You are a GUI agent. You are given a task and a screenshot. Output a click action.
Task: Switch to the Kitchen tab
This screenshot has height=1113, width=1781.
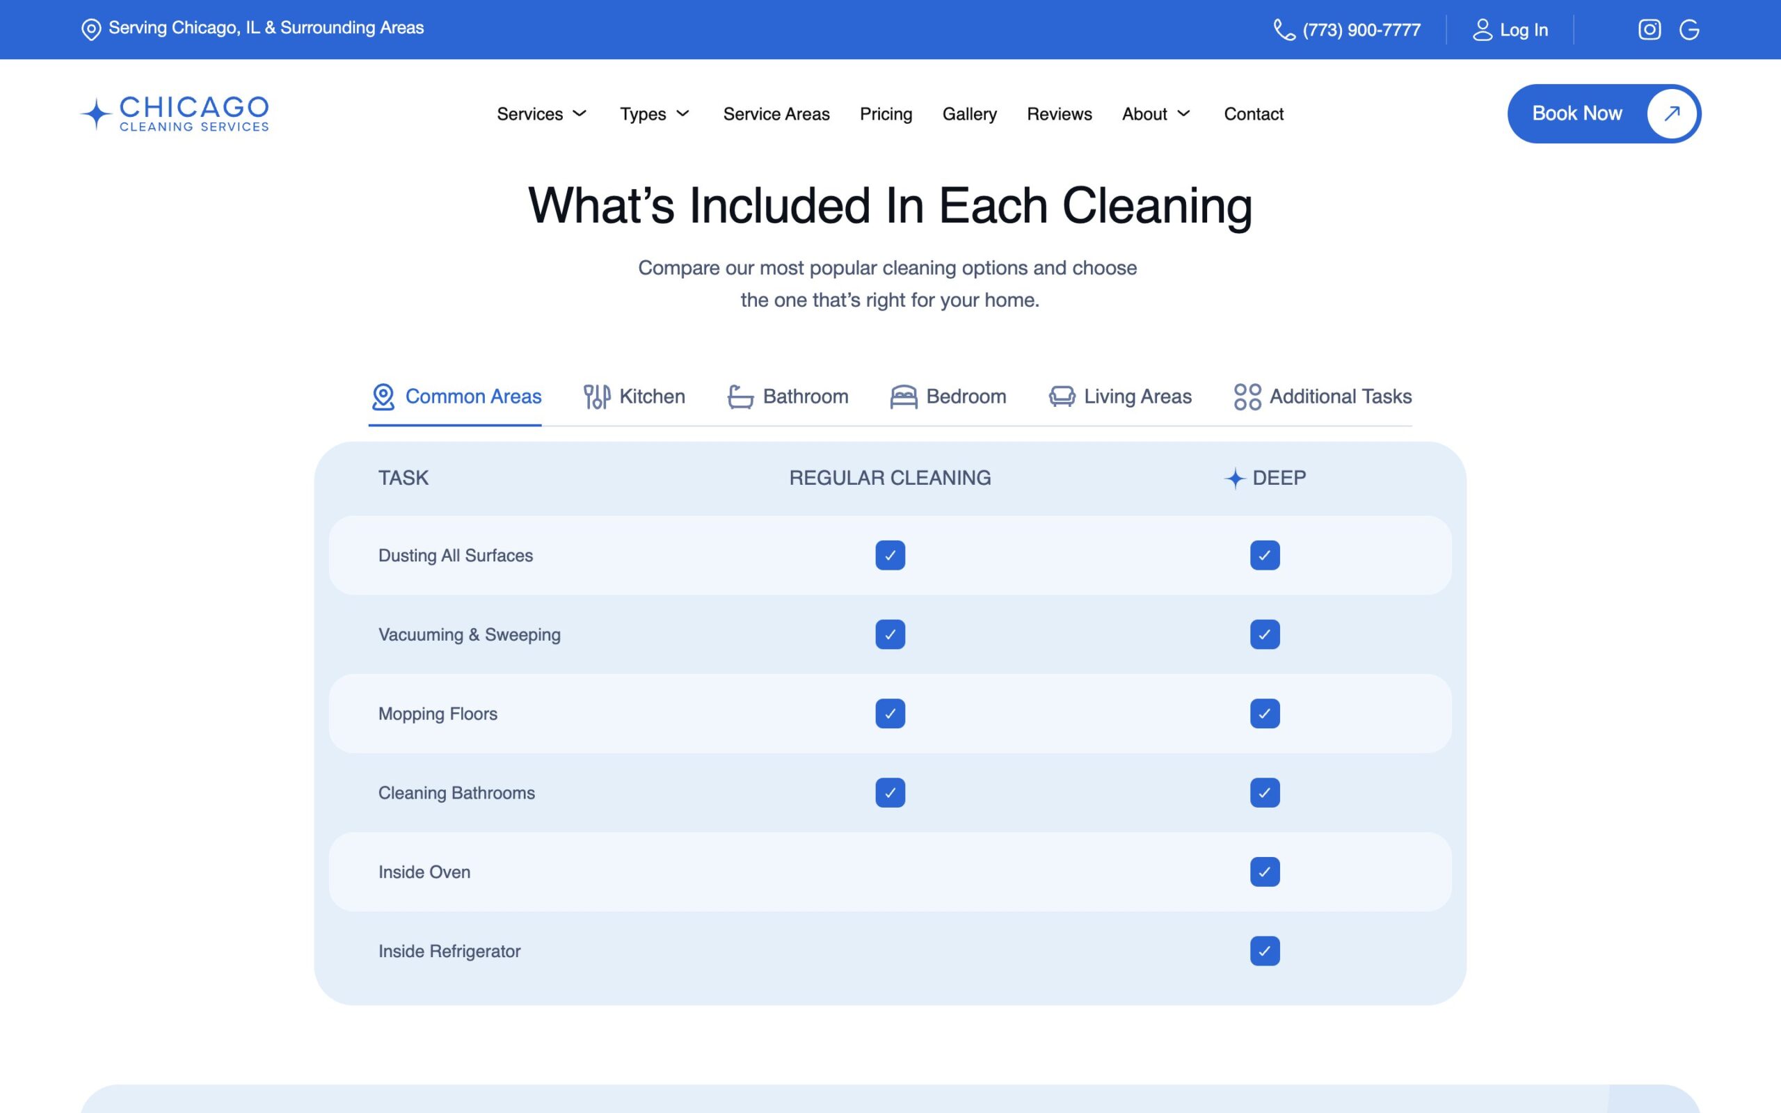pos(634,397)
